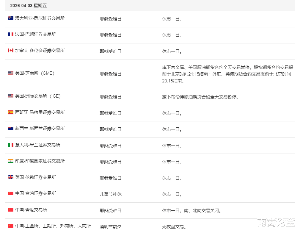Viewport: 300px width, 233px height.
Task: Select 意大利-米兰证券交易所 row name
Action: point(38,145)
